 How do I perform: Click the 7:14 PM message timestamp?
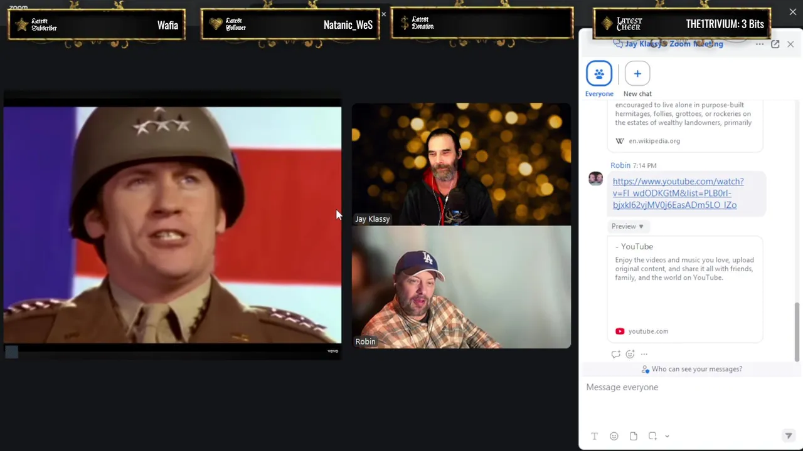tap(645, 165)
